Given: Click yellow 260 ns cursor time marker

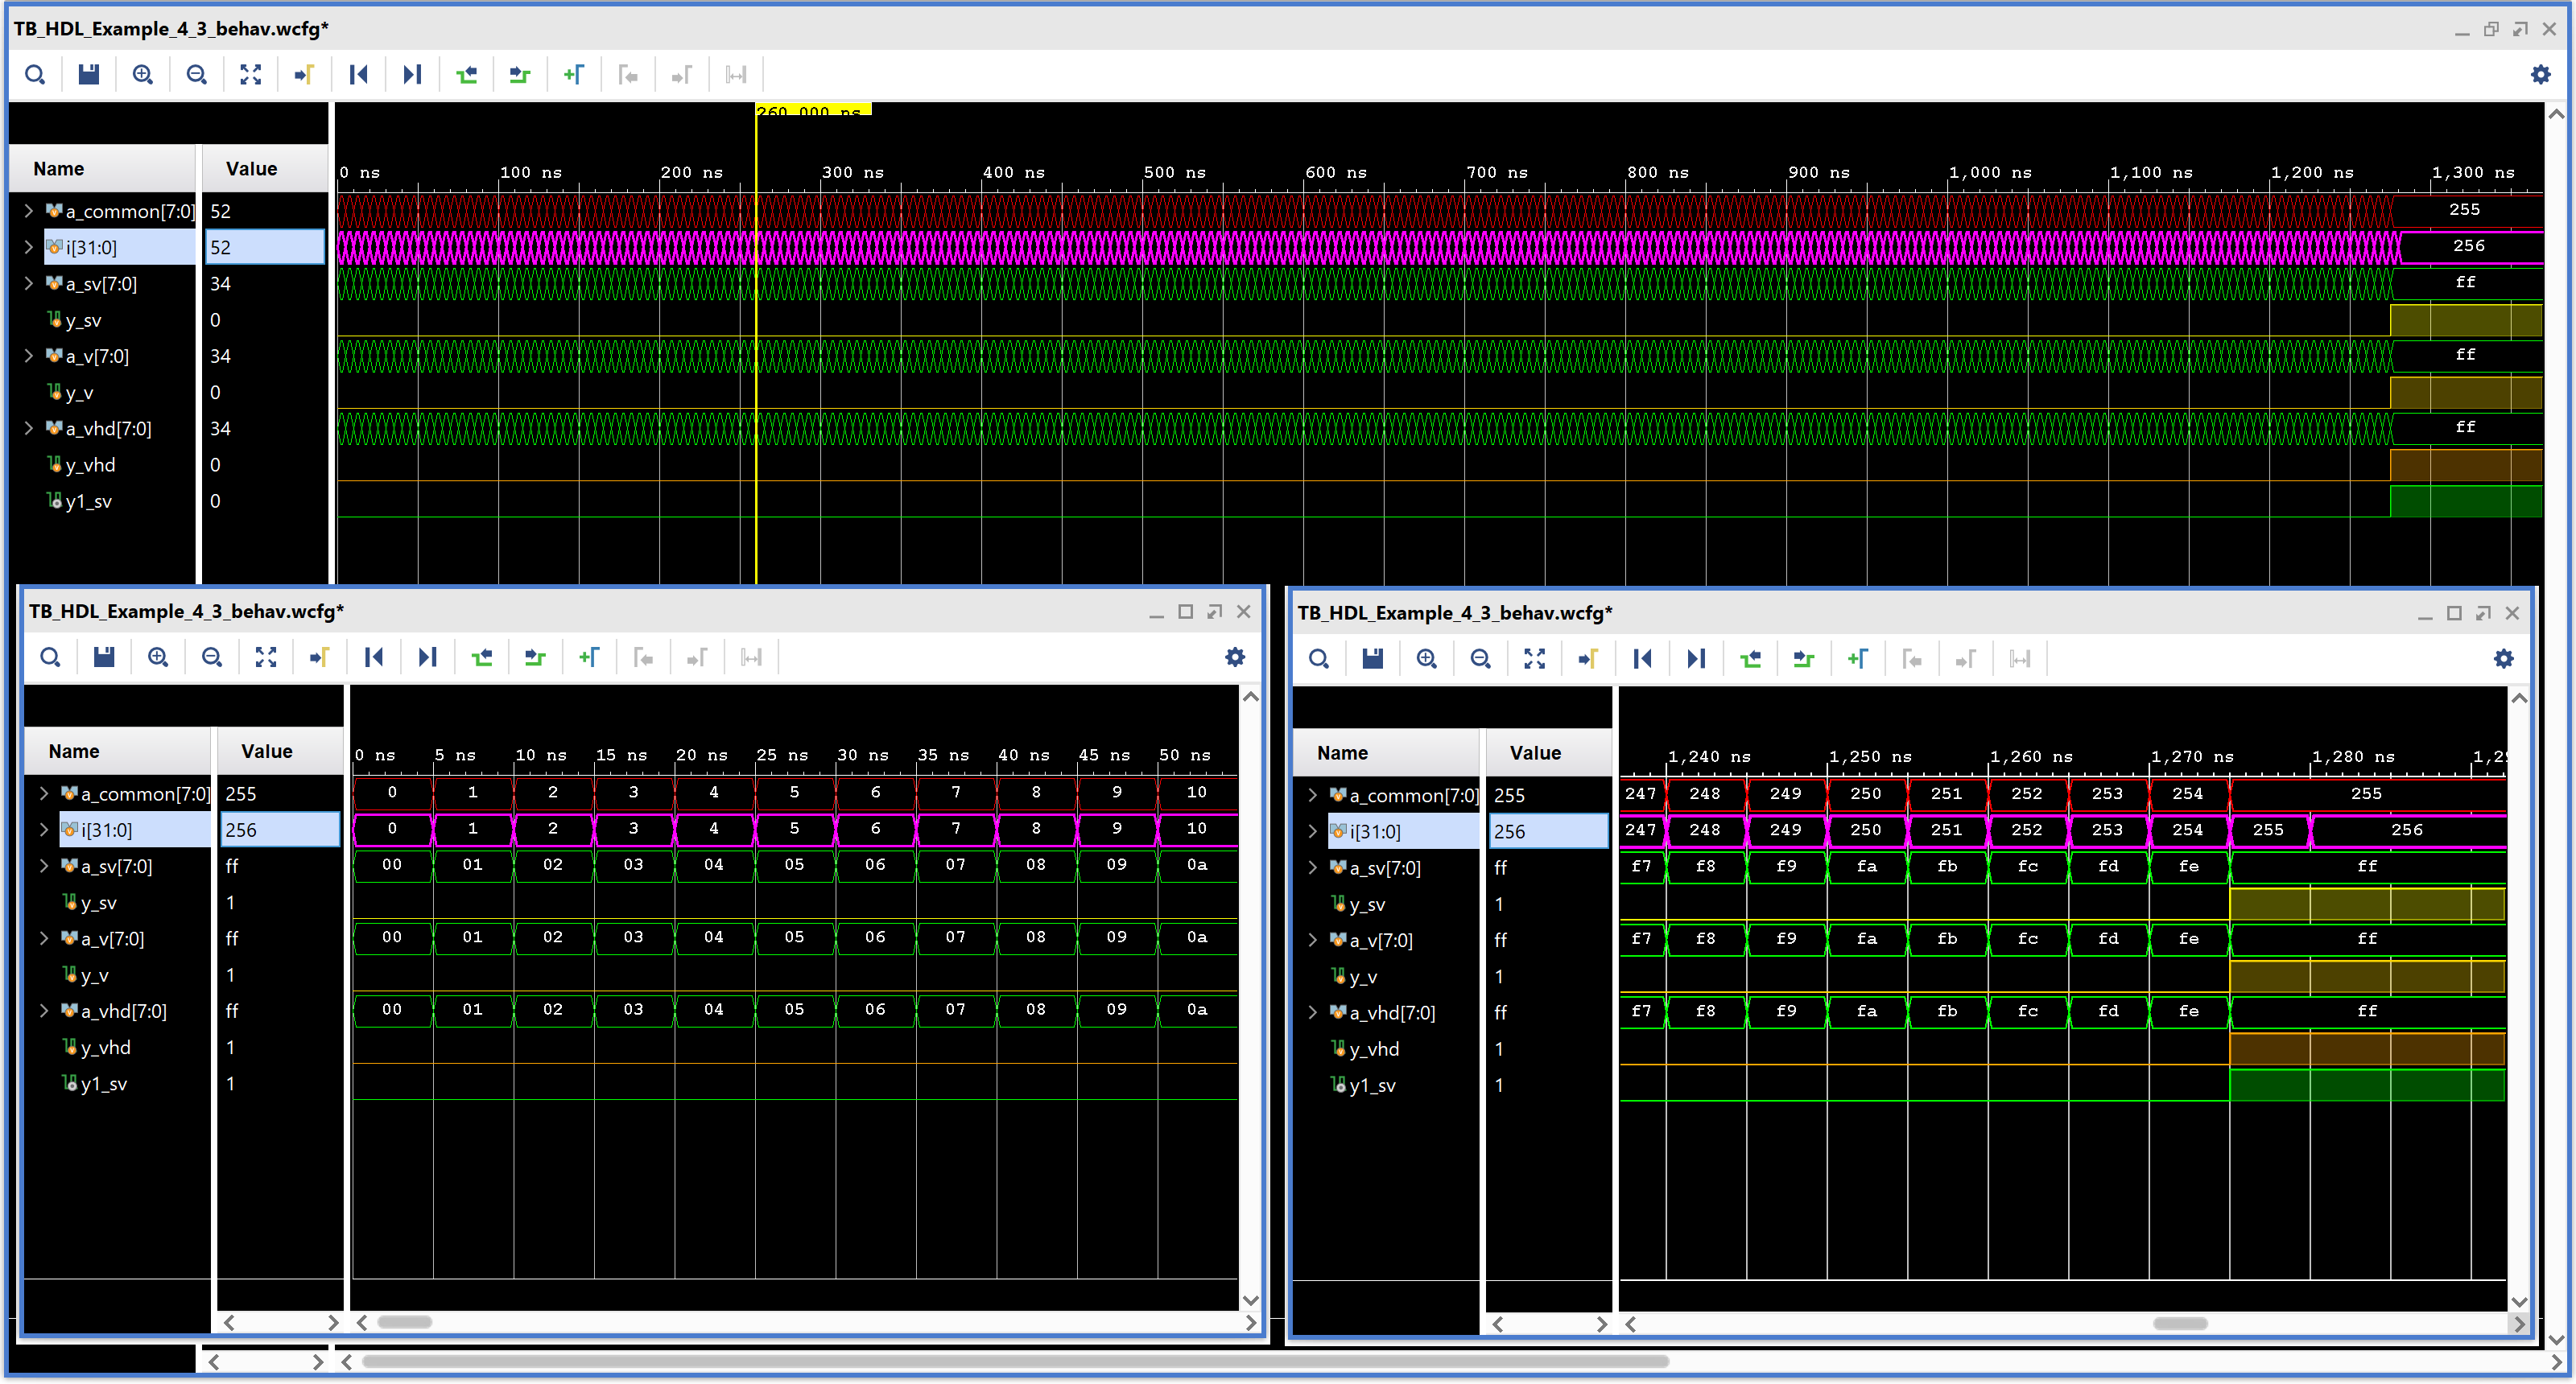Looking at the screenshot, I should [x=812, y=110].
